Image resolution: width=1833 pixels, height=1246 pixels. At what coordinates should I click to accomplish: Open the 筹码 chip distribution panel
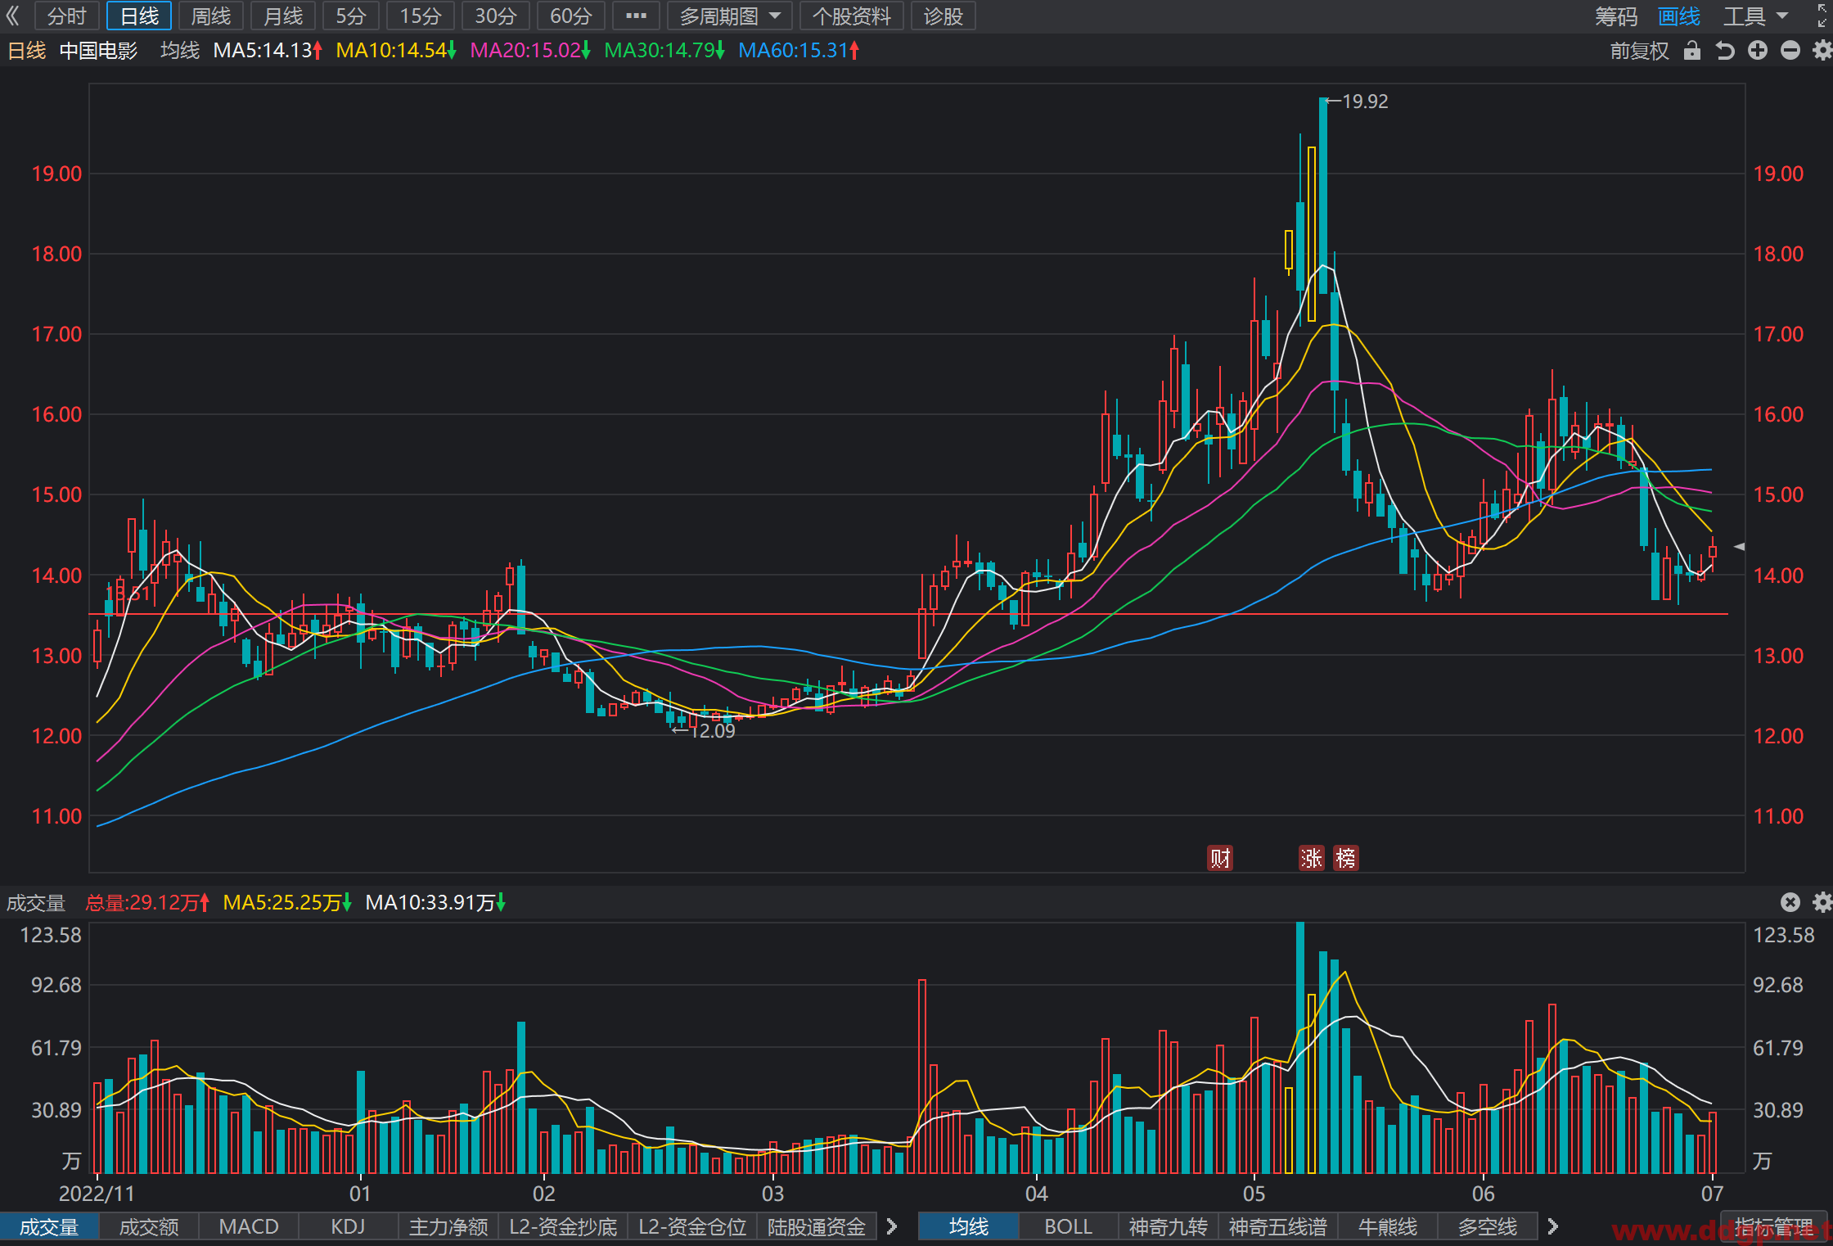(1616, 16)
